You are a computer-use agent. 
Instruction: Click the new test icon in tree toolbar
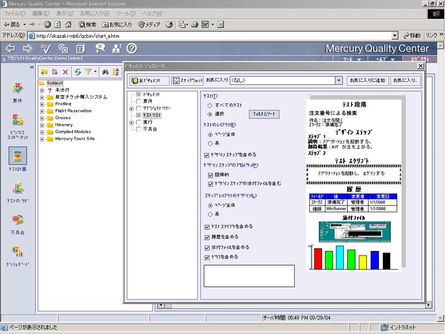pyautogui.click(x=55, y=72)
